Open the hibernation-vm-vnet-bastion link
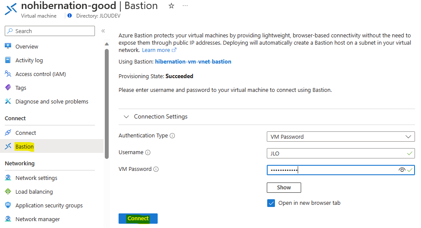This screenshot has width=421, height=228. click(x=193, y=61)
